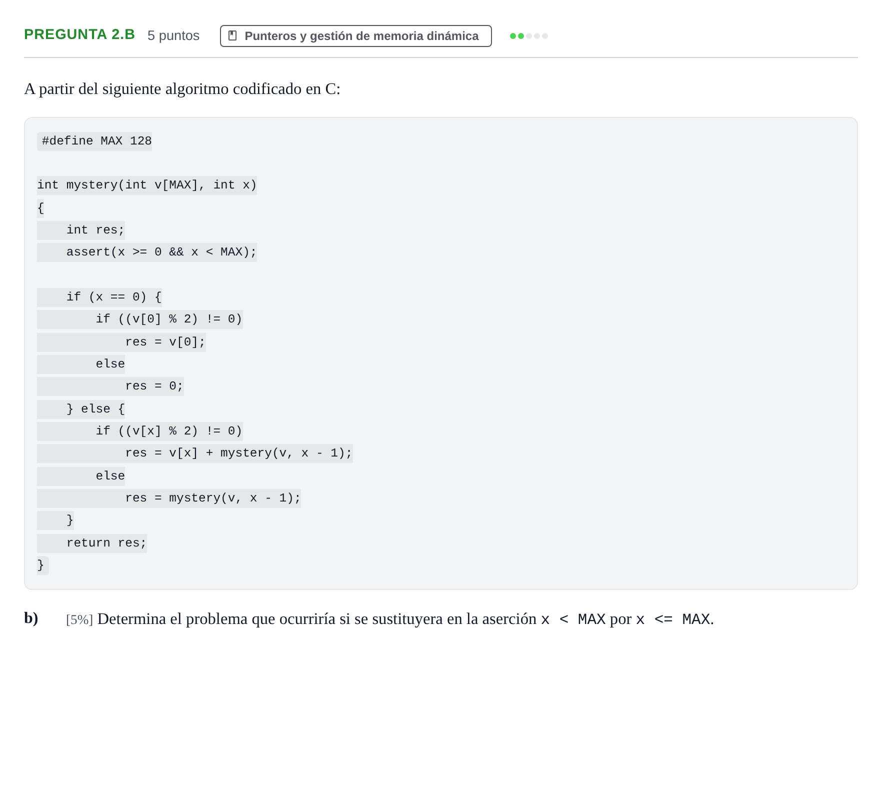Click the 'b)' sub-question label
This screenshot has width=882, height=810.
[31, 618]
